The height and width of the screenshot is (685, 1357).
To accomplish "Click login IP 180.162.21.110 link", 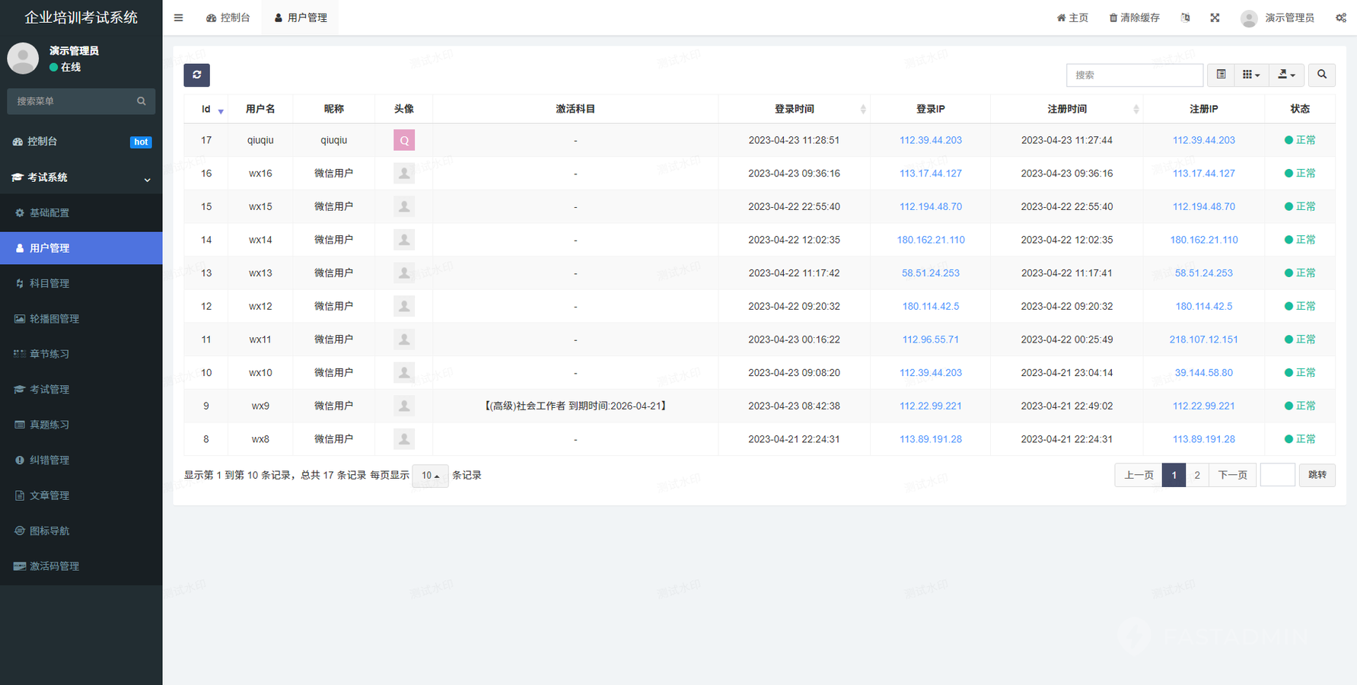I will (x=930, y=240).
